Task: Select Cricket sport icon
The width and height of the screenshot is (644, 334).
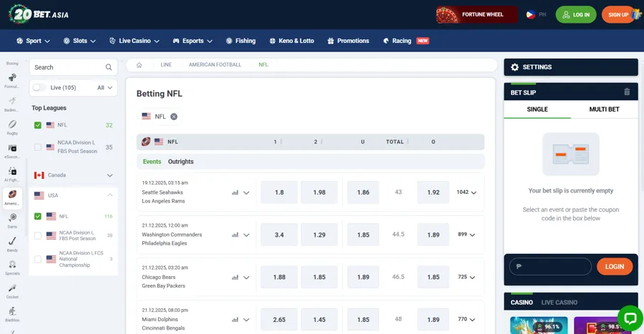Action: point(12,291)
